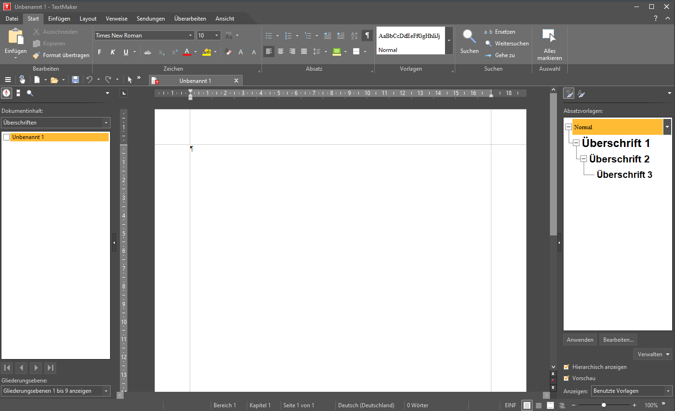Toggle touch mode hand icon
The image size is (675, 411).
click(22, 80)
